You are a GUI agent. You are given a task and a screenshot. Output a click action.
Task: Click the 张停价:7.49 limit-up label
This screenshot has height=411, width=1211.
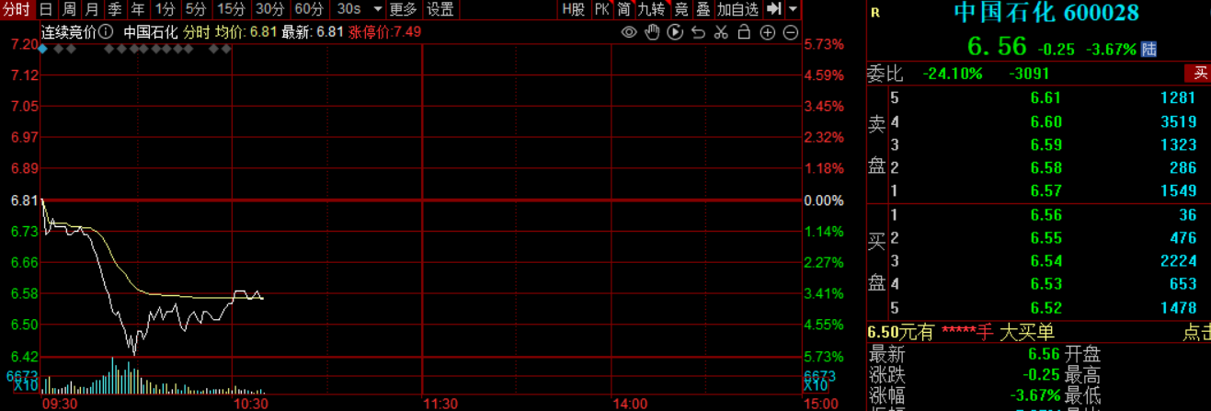384,31
